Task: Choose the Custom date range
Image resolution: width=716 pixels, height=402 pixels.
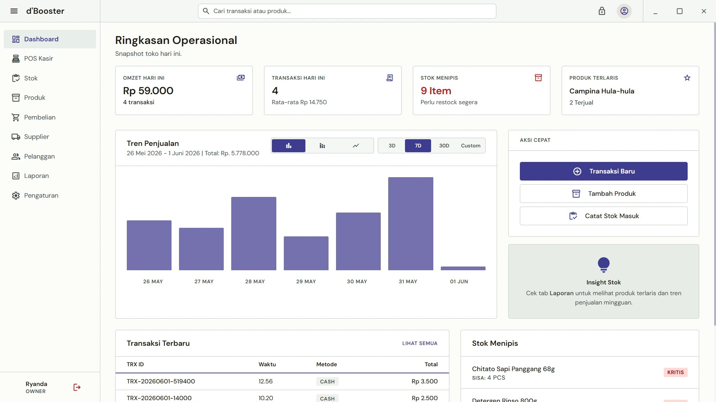Action: tap(471, 146)
